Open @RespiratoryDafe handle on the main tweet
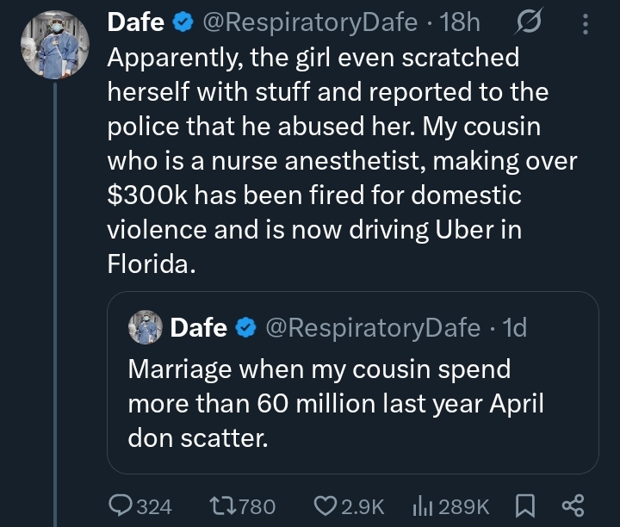620x527 pixels. [311, 23]
